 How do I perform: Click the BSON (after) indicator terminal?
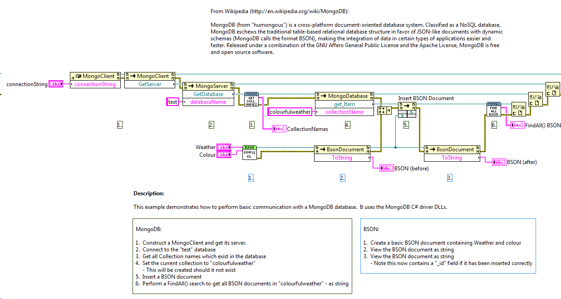pos(499,162)
